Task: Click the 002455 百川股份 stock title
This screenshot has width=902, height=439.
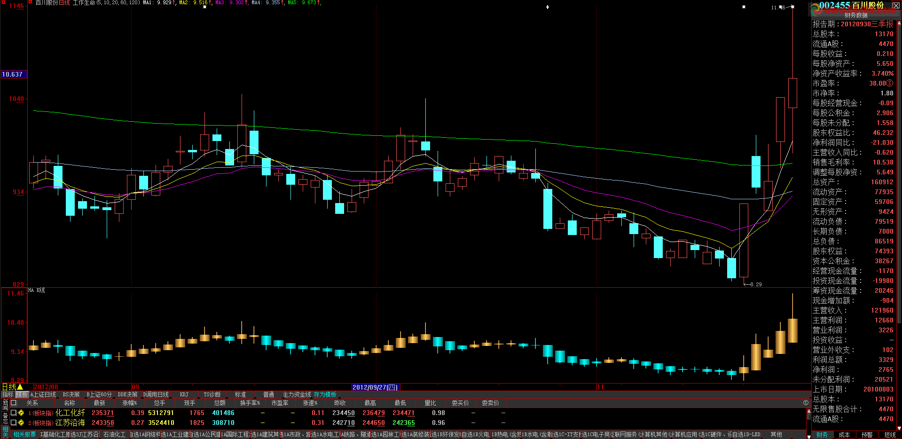Action: (x=851, y=5)
